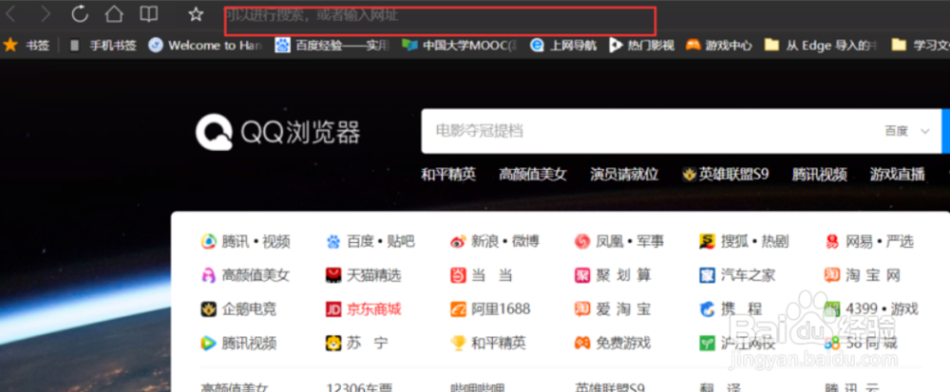Click the 腾讯•视频 site icon
Image resolution: width=950 pixels, height=392 pixels.
point(208,242)
